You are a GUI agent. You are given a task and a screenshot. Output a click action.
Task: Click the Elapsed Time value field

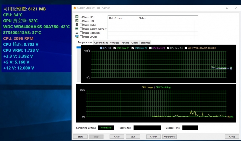tap(190, 128)
